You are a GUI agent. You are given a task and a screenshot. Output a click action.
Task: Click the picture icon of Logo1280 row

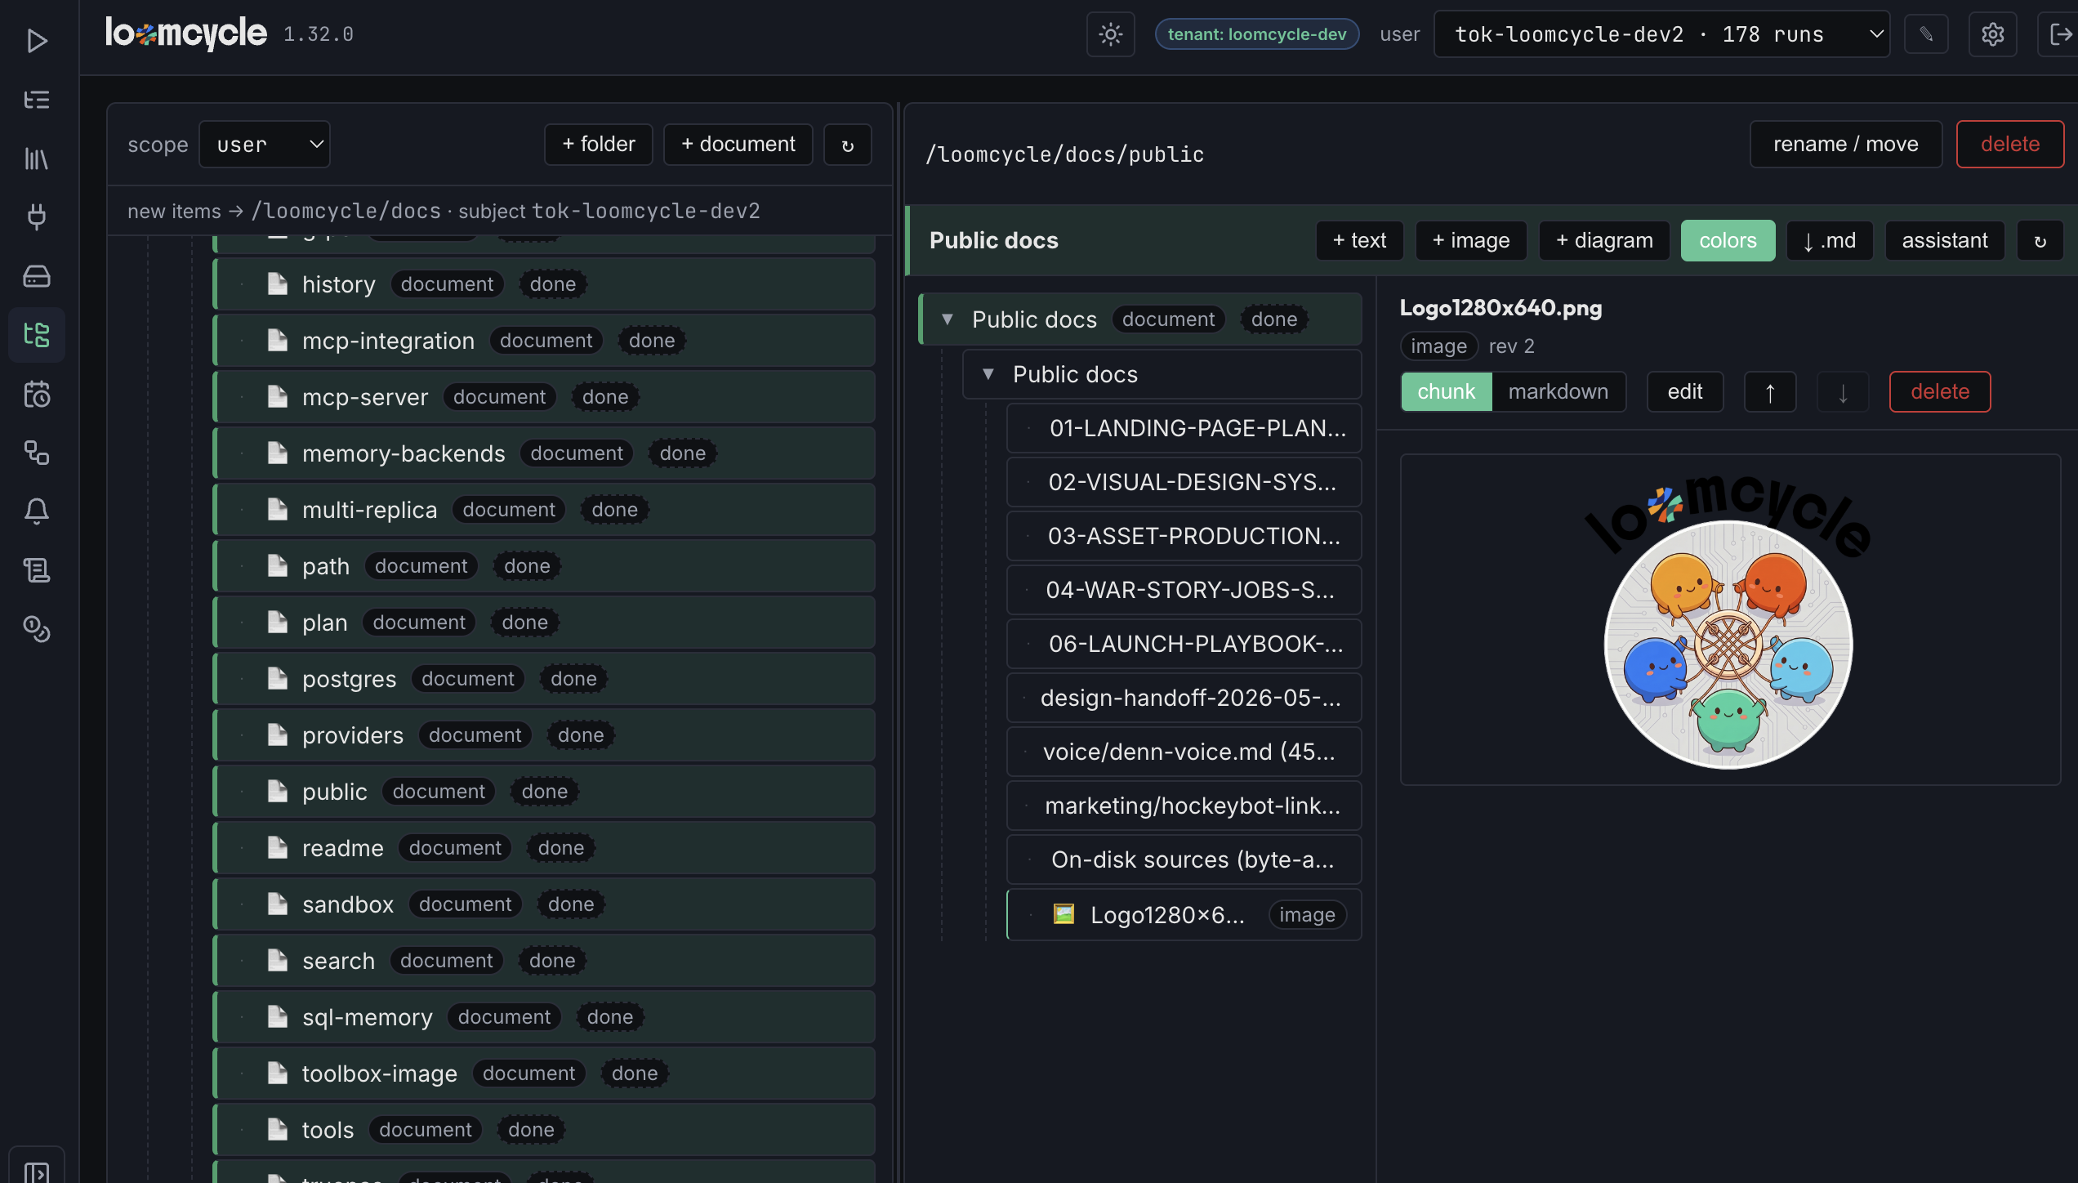1064,914
